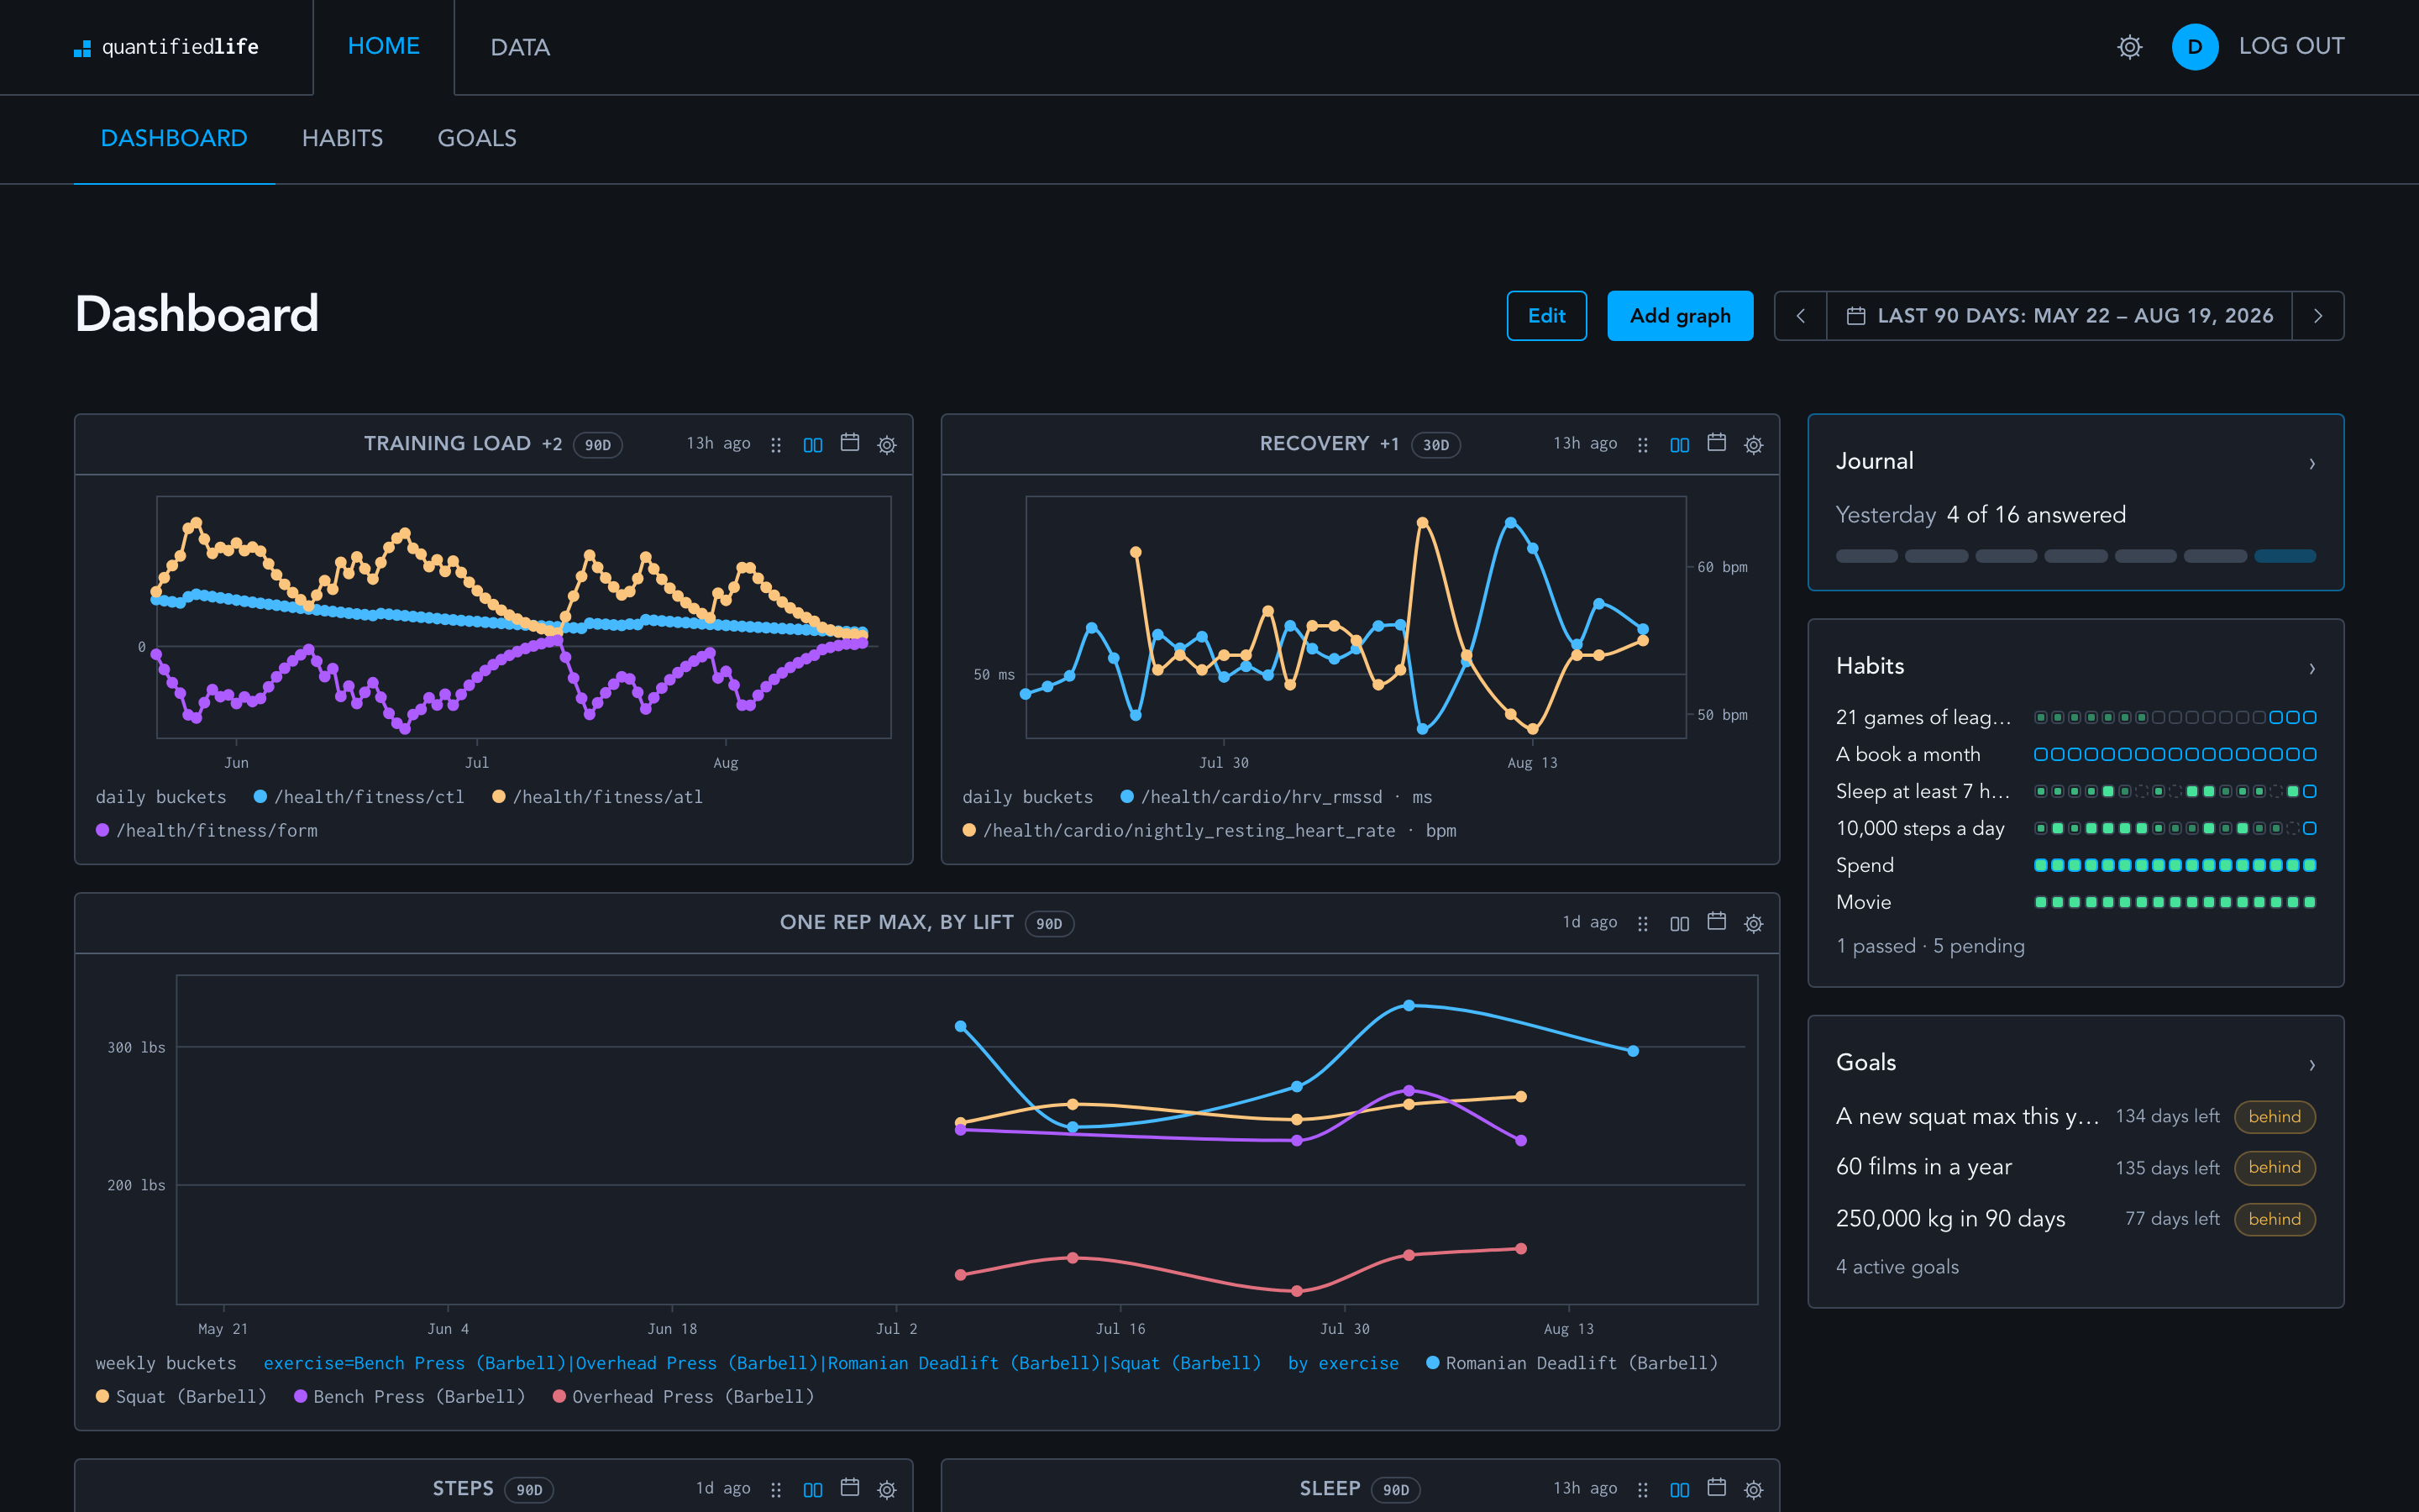Toggle /health/fitness/form series in legend
Viewport: 2419px width, 1512px height.
point(207,830)
